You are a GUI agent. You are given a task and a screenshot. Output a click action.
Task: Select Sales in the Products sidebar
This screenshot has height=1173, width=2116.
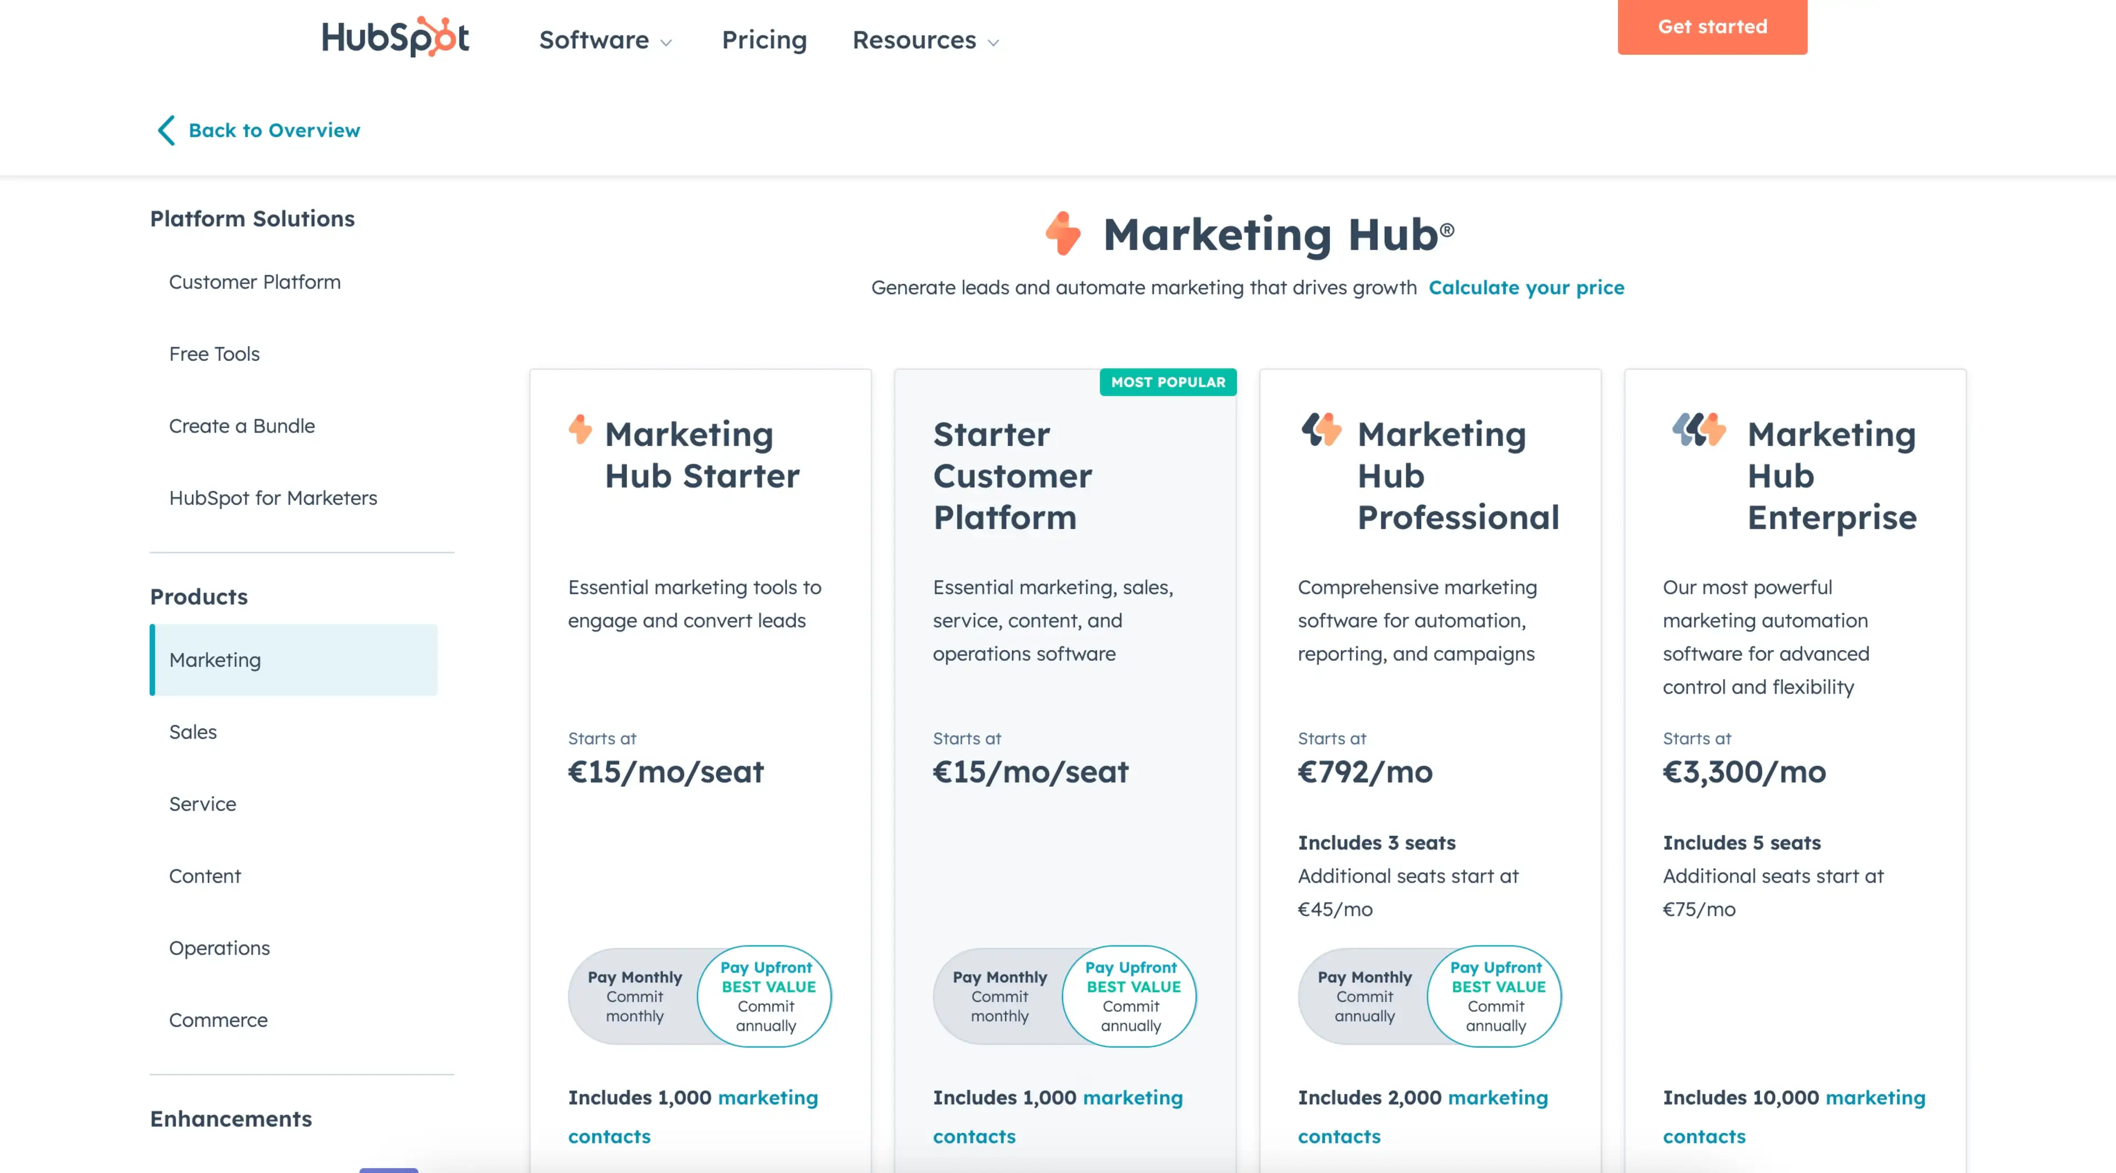point(193,732)
